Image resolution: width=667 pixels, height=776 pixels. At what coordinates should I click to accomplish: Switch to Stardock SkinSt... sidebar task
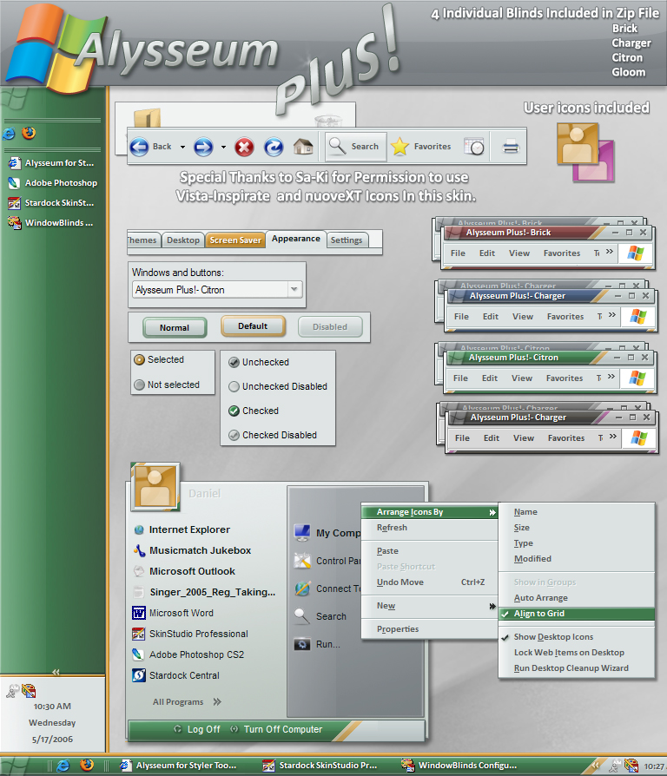point(51,203)
